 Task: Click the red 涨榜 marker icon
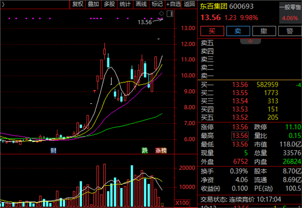[x=161, y=151]
